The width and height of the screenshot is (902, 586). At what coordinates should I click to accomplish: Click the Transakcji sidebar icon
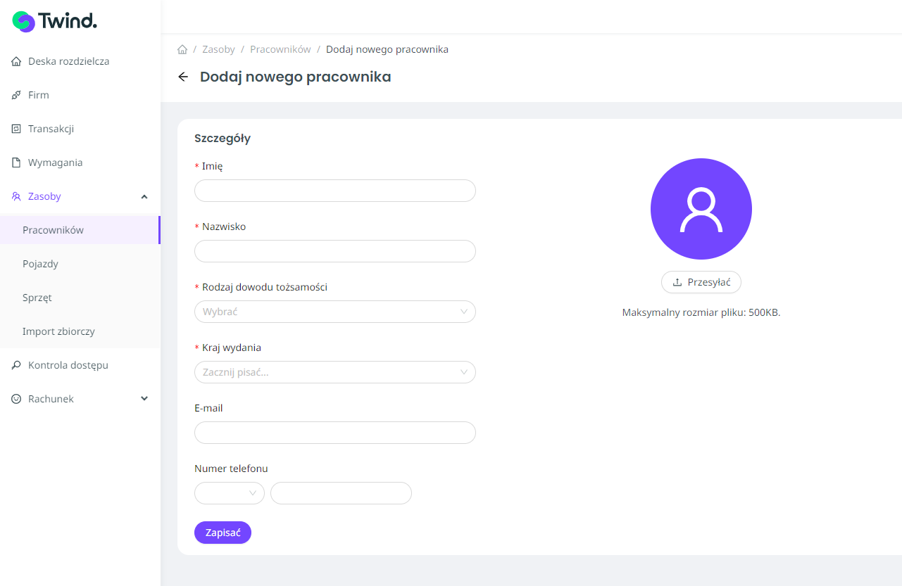pyautogui.click(x=17, y=129)
